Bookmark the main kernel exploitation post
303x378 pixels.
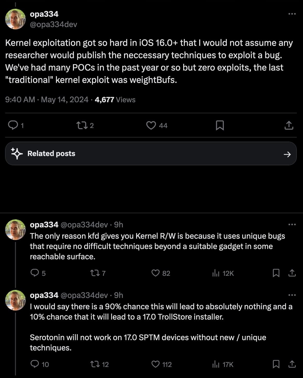(x=220, y=125)
